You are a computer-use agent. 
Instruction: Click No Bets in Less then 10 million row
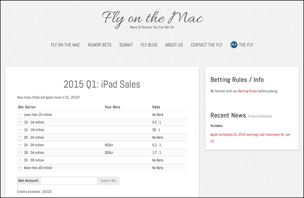pos(158,115)
